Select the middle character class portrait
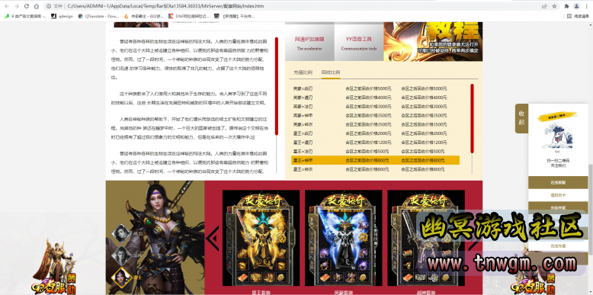 tap(121, 255)
